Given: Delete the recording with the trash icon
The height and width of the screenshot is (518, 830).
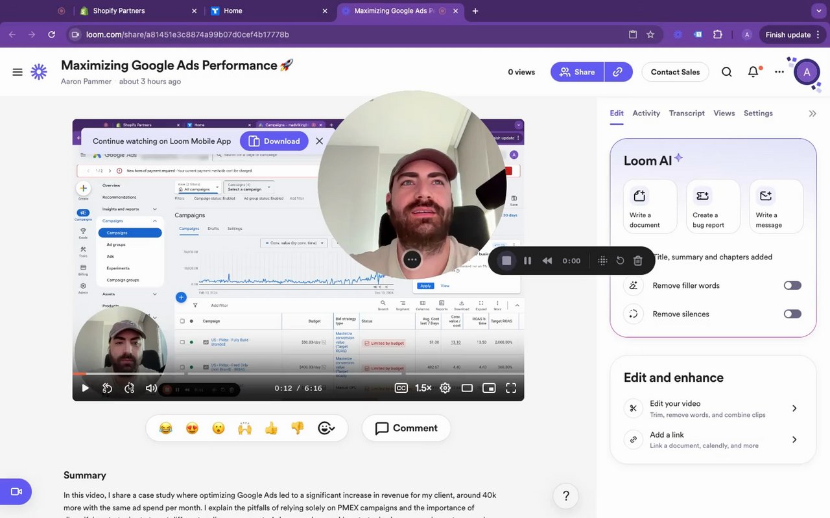Looking at the screenshot, I should (638, 261).
